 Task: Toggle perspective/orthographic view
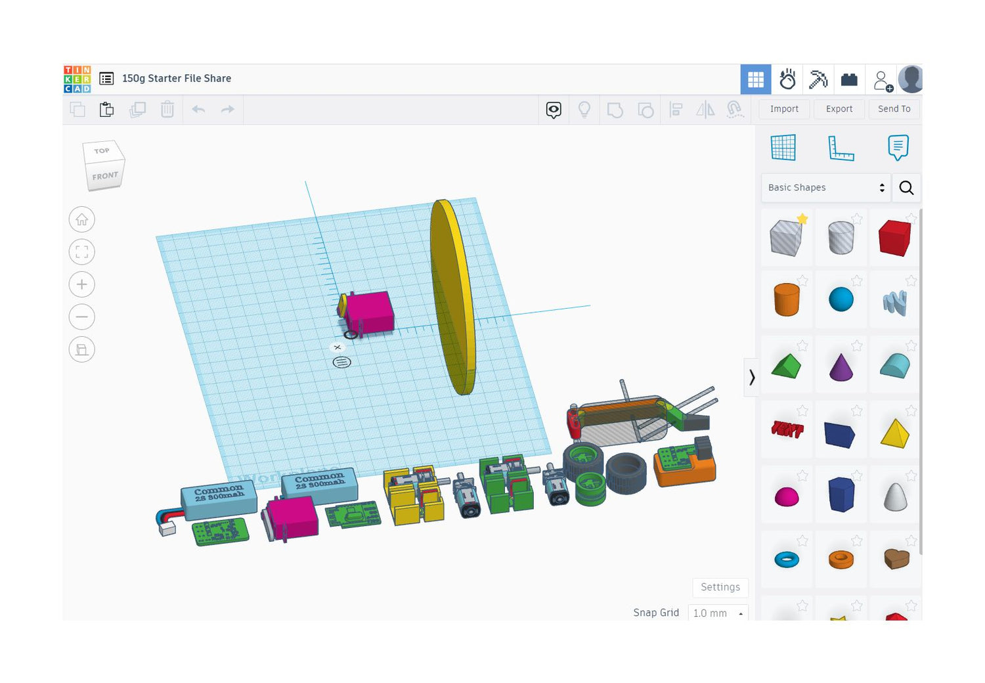point(82,349)
